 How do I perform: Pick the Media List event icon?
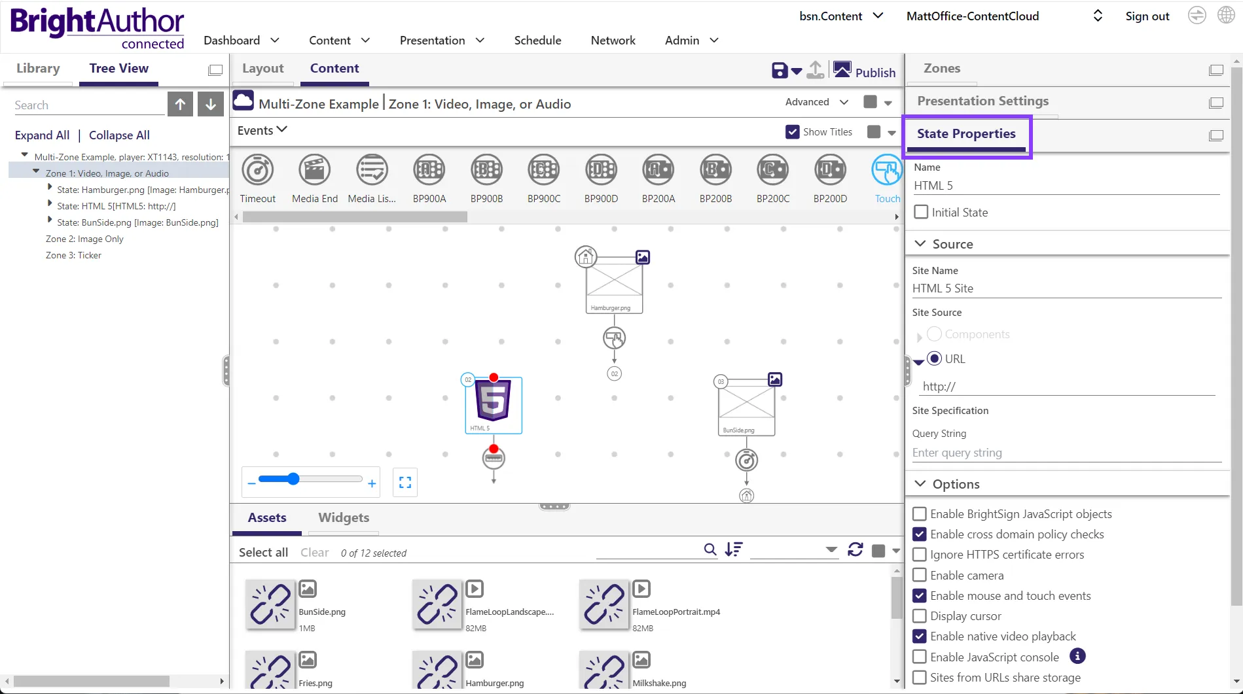click(372, 170)
